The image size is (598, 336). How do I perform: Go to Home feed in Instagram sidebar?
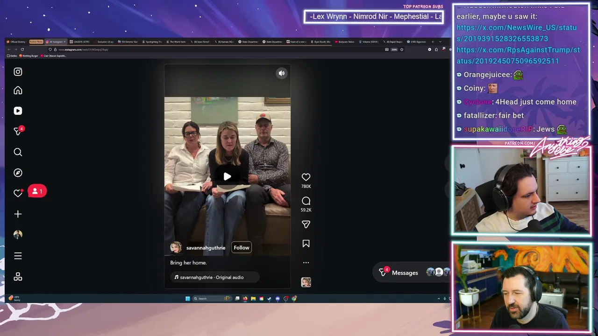[x=18, y=91]
